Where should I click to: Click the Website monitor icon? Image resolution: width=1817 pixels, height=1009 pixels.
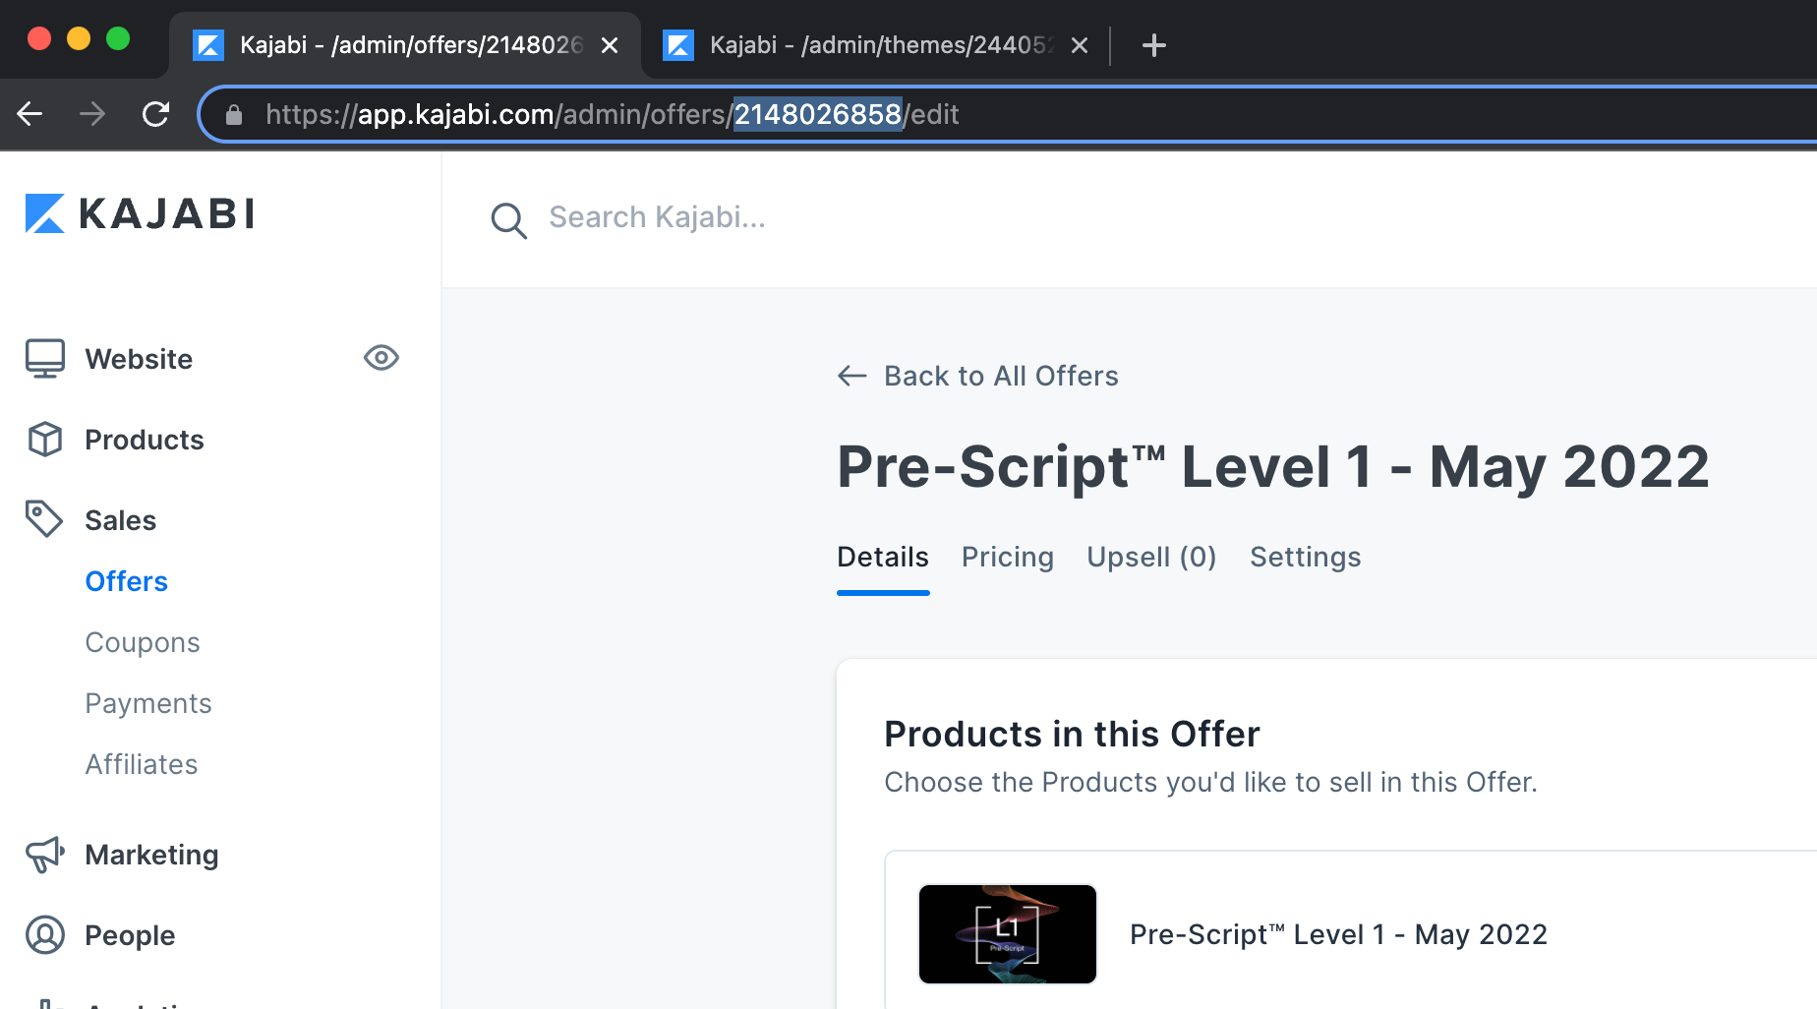pos(45,359)
